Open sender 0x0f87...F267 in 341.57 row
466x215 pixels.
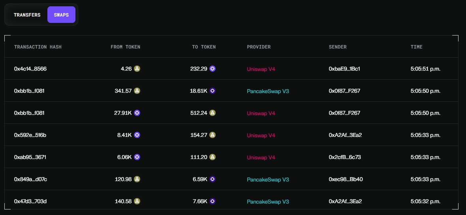pyautogui.click(x=344, y=91)
